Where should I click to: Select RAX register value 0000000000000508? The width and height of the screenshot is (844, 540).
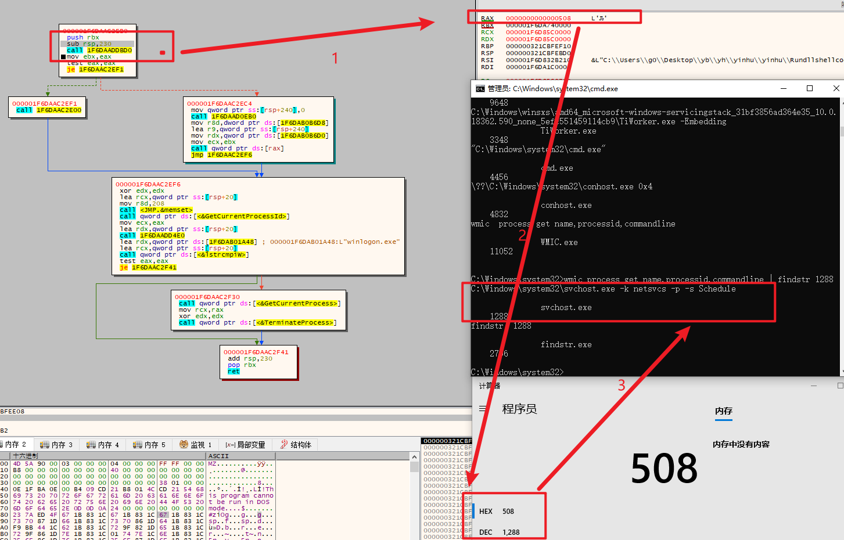tap(538, 19)
